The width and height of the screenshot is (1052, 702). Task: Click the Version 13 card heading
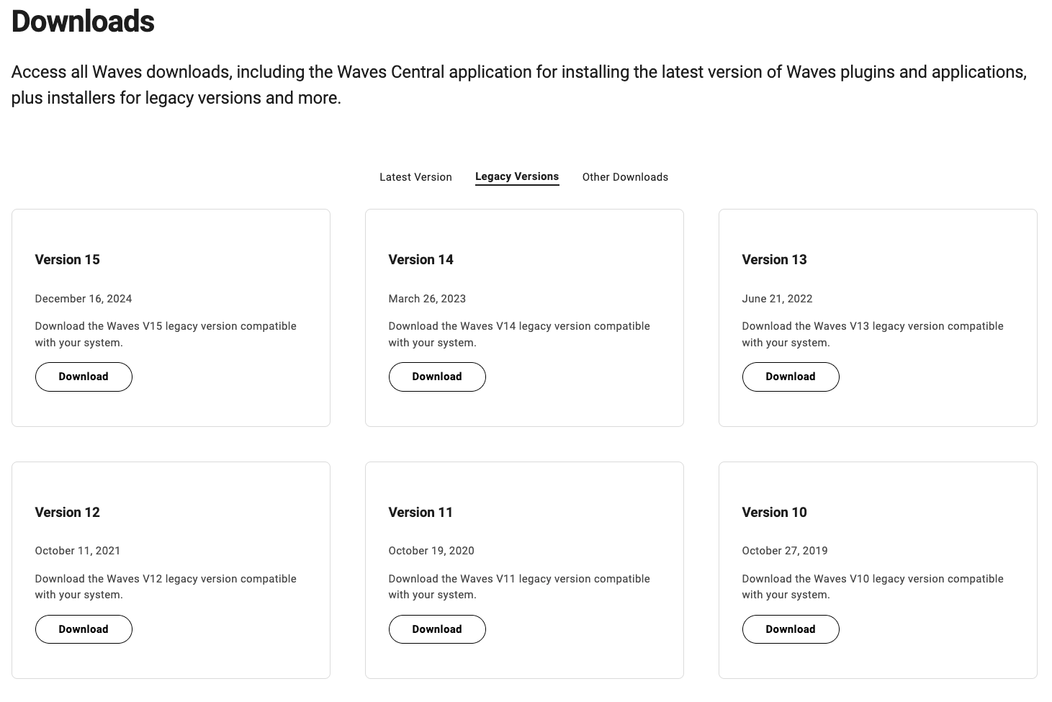click(x=774, y=260)
